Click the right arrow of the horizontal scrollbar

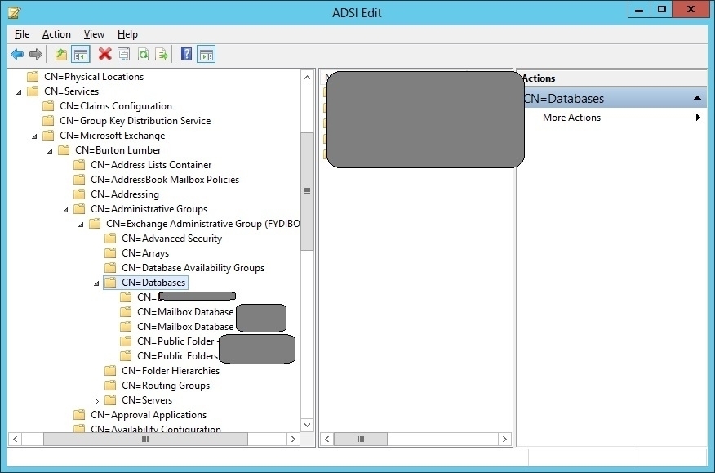[x=294, y=439]
